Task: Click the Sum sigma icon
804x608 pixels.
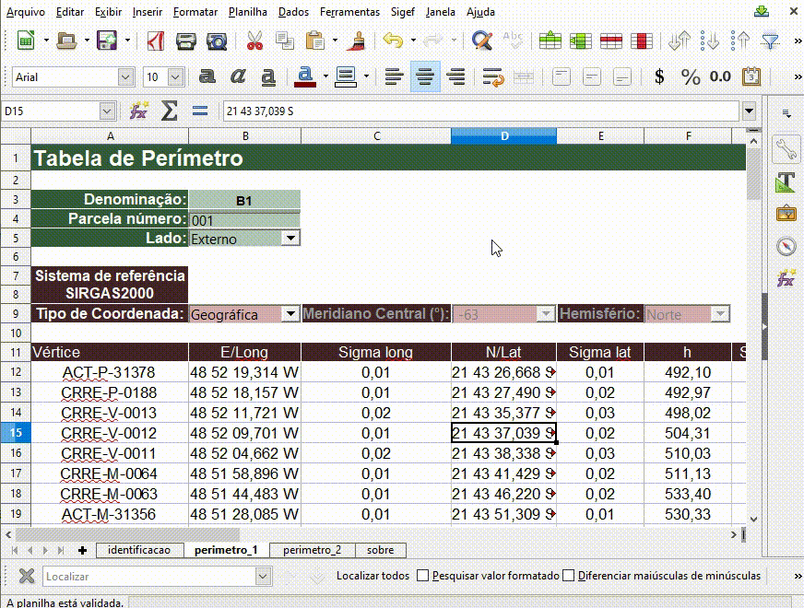Action: pos(169,111)
